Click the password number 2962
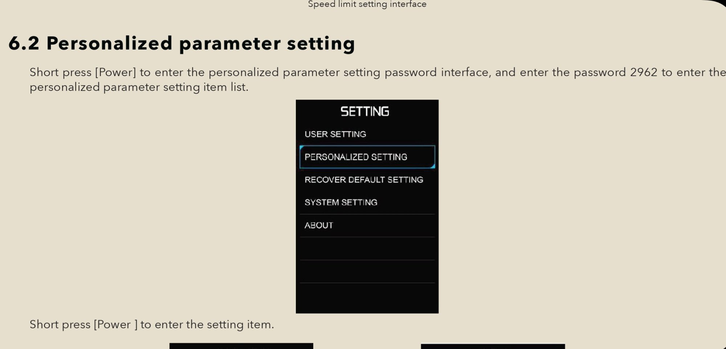The image size is (726, 349). click(x=643, y=72)
